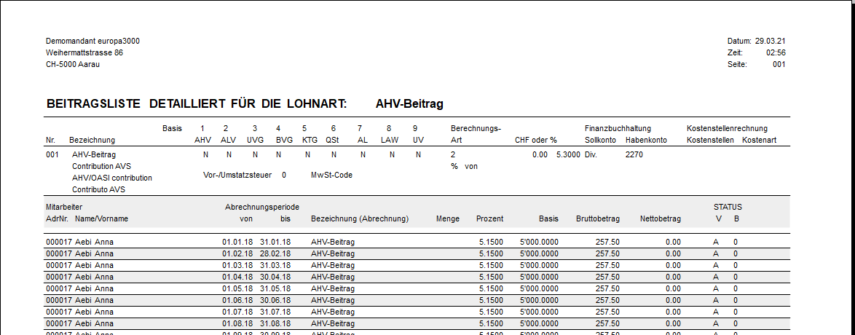The height and width of the screenshot is (335, 855).
Task: Click the 'Prozent' column header
Action: [x=489, y=218]
